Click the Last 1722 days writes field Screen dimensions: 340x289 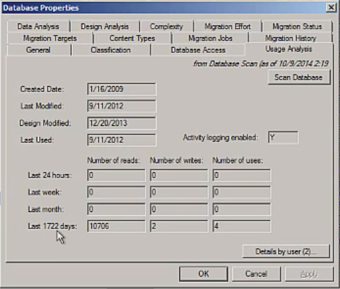pyautogui.click(x=179, y=226)
